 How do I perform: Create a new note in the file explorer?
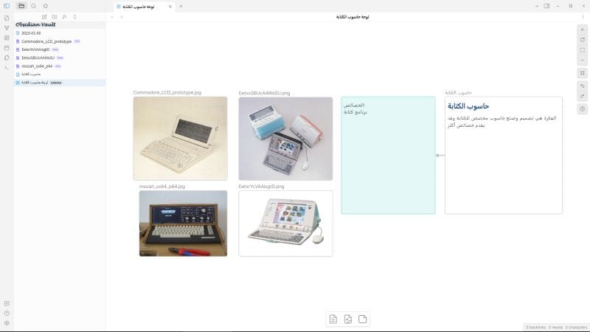point(44,16)
